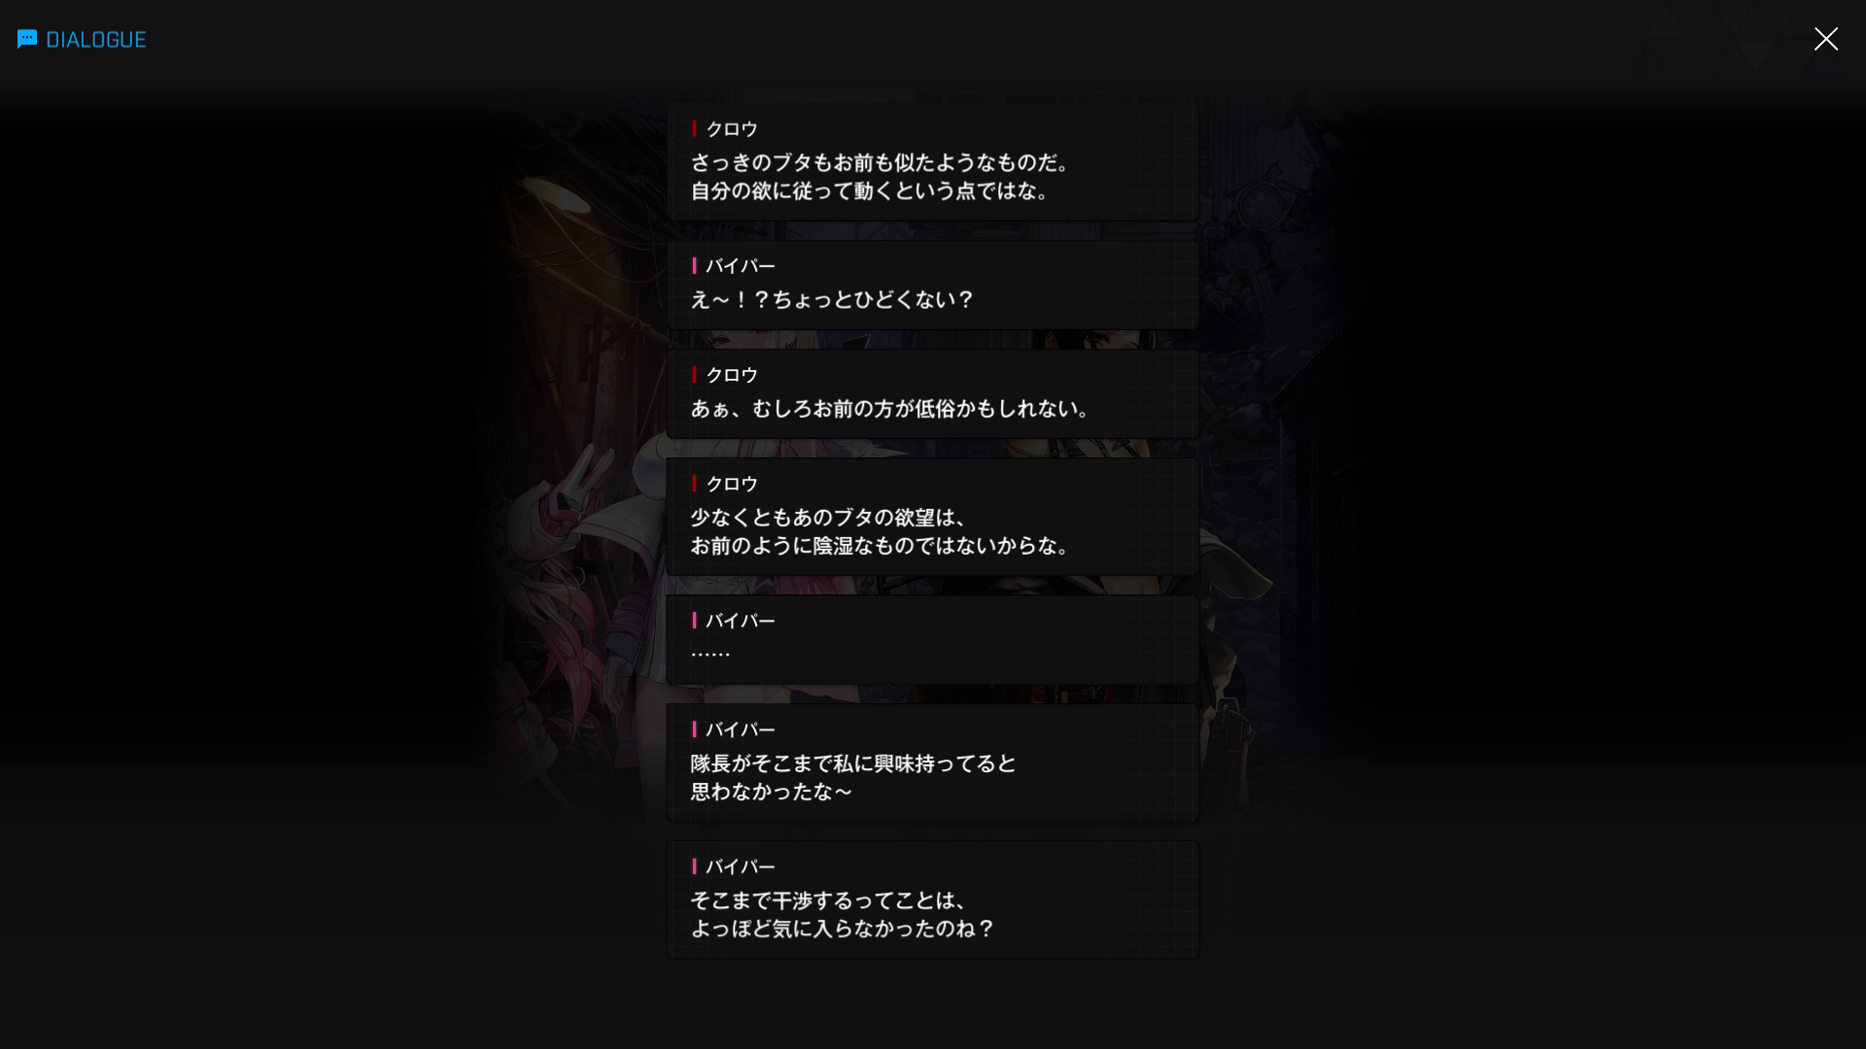The width and height of the screenshot is (1866, 1049).
Task: Close the dialogue log with X
Action: tap(1825, 39)
